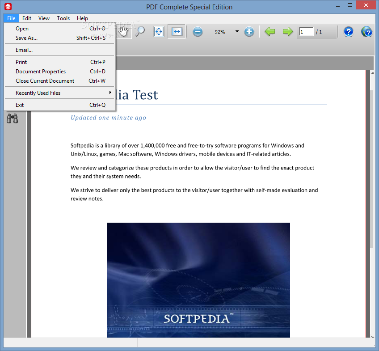Click scrollbar up arrow

pos(372,73)
